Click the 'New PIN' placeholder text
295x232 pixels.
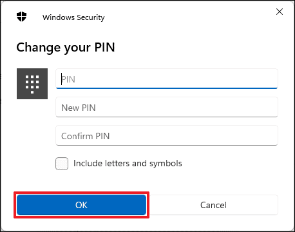[x=79, y=108]
